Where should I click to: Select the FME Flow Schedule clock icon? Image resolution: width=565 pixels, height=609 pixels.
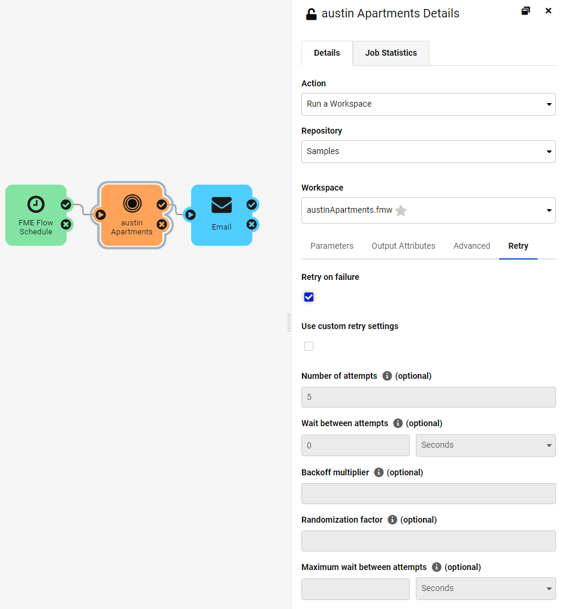click(x=36, y=204)
